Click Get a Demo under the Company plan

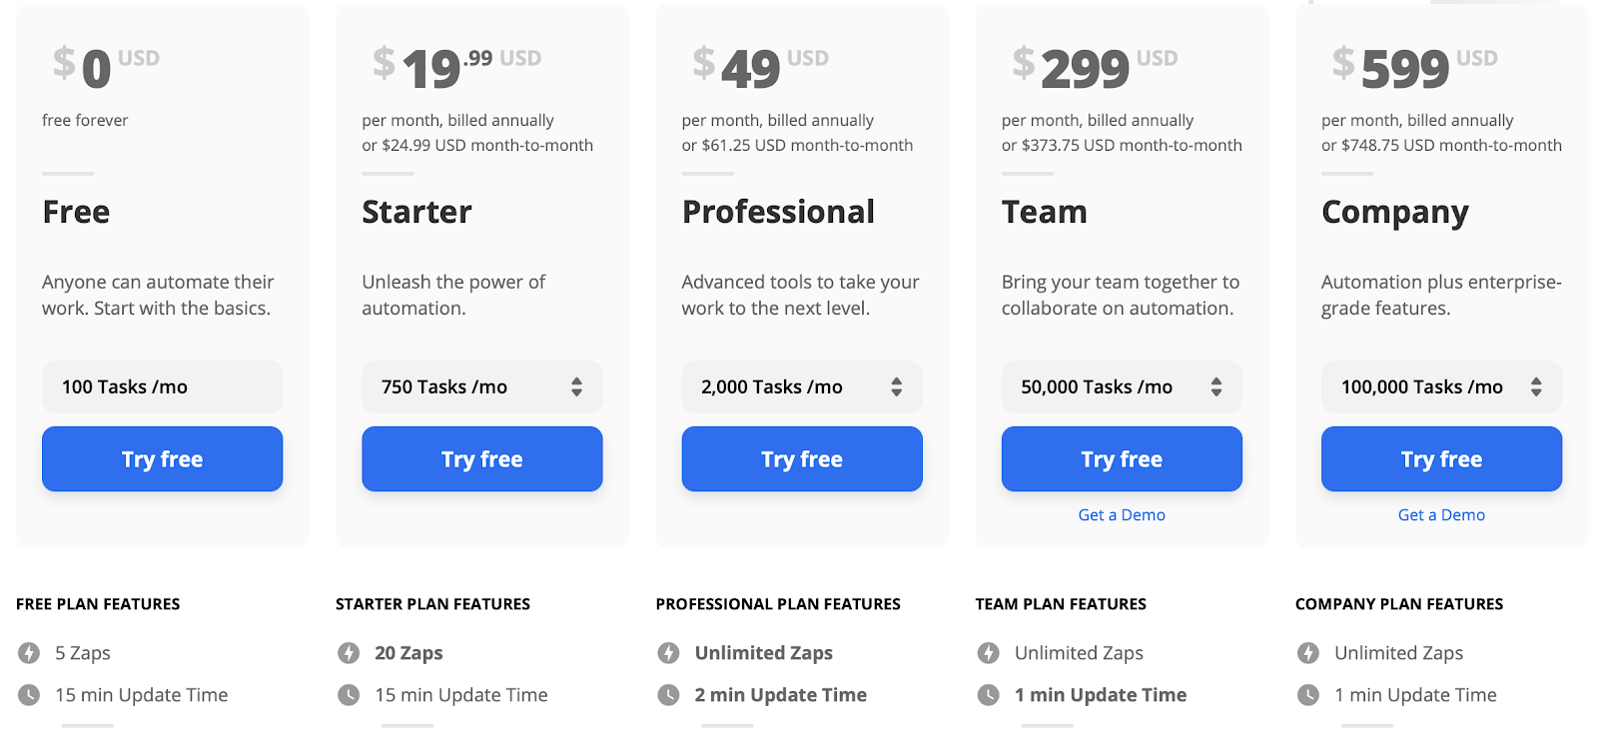coord(1440,514)
